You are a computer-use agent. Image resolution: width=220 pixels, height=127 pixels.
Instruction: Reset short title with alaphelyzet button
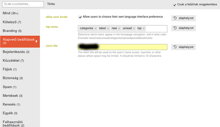(x=183, y=47)
